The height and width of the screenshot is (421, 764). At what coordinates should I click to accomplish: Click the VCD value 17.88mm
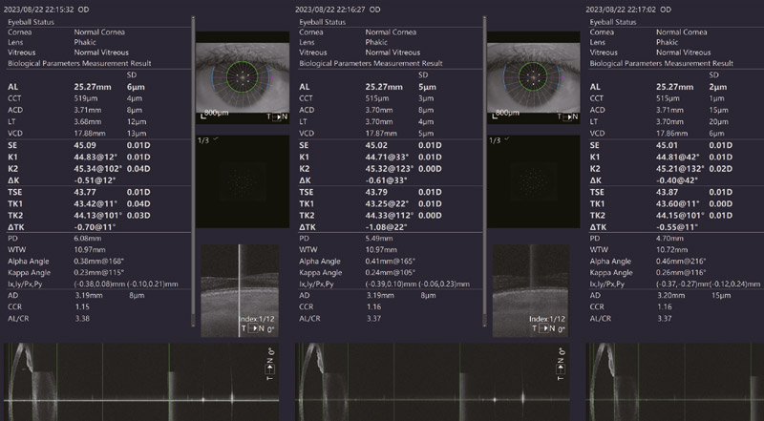[x=90, y=134]
